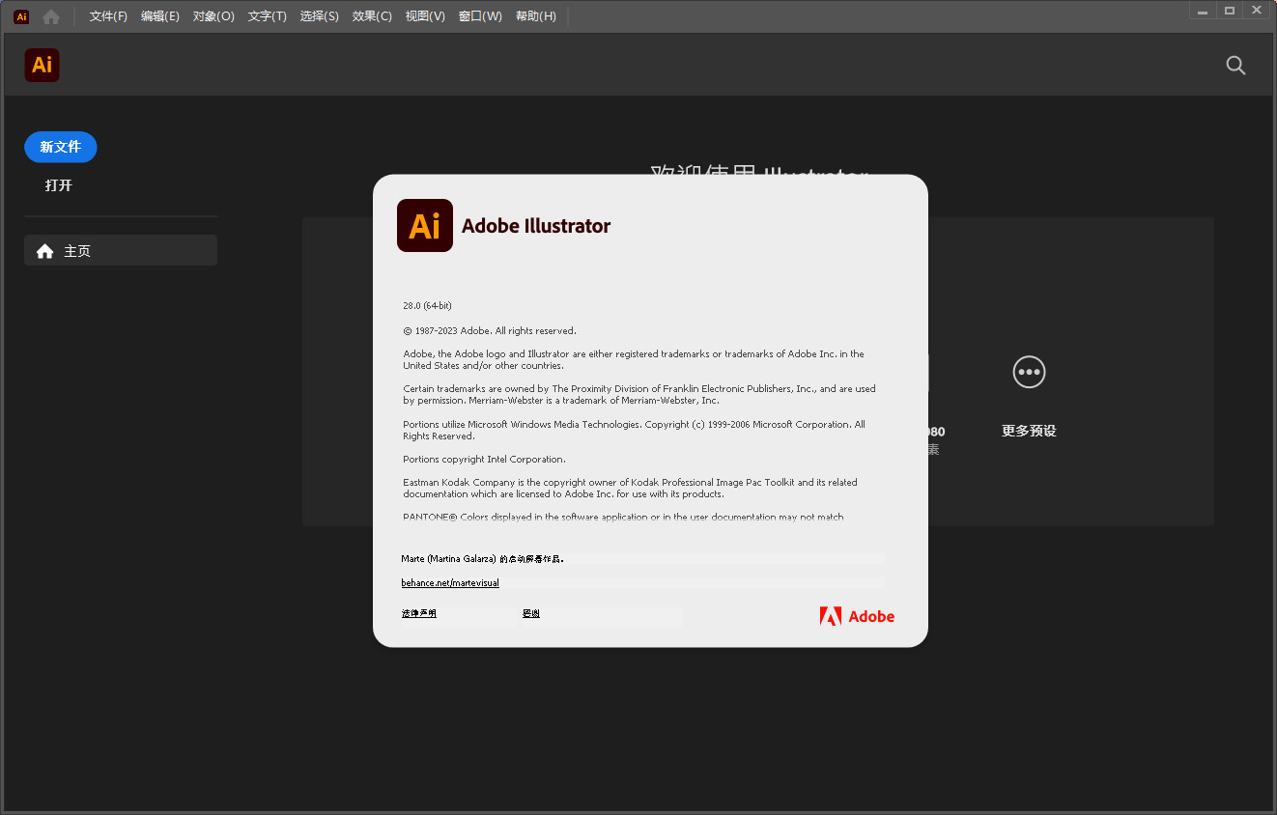Open the 视图(V) menu

[424, 15]
